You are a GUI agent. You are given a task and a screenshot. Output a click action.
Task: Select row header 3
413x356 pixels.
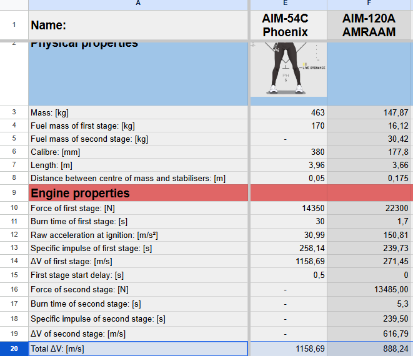pos(14,112)
